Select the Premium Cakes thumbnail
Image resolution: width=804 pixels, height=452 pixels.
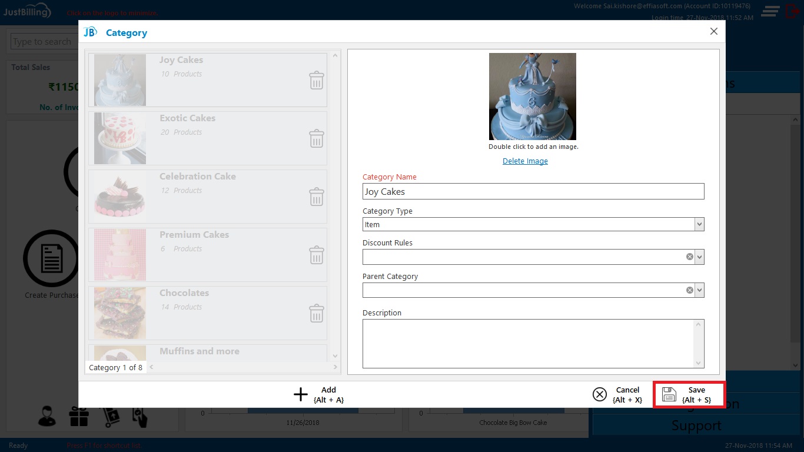120,255
